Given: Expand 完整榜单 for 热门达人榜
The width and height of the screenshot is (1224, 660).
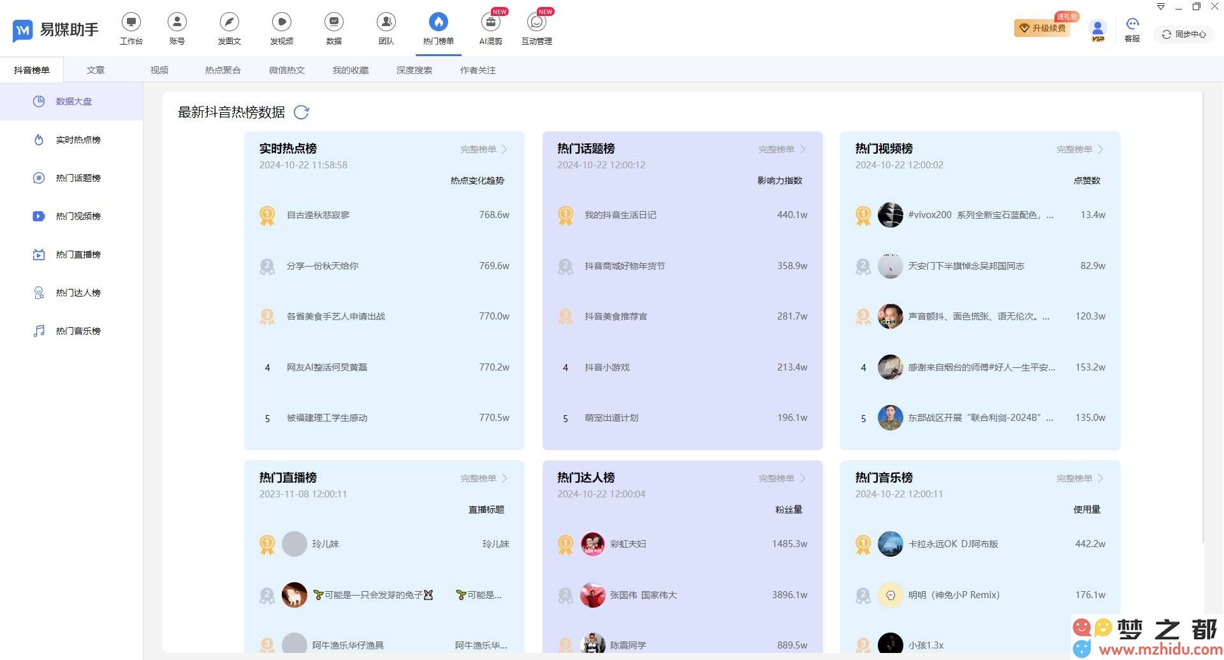Looking at the screenshot, I should pyautogui.click(x=782, y=478).
